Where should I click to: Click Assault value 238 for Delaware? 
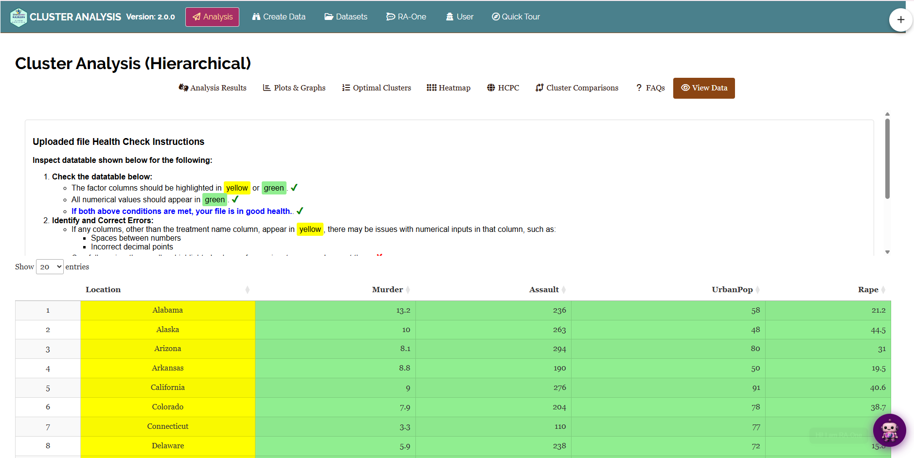(493, 446)
